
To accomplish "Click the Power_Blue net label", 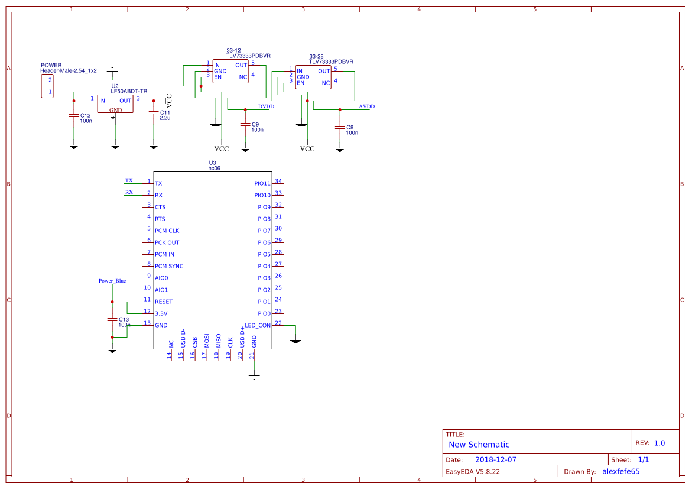I will [x=112, y=281].
